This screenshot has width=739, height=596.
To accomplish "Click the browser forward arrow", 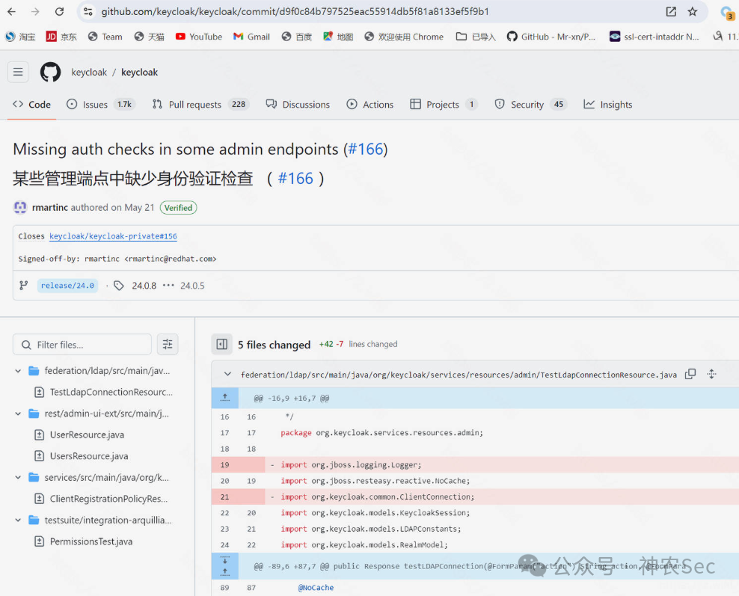I will pyautogui.click(x=35, y=11).
